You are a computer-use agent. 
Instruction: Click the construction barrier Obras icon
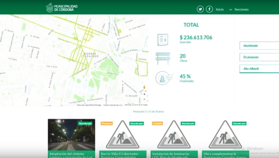[163, 58]
